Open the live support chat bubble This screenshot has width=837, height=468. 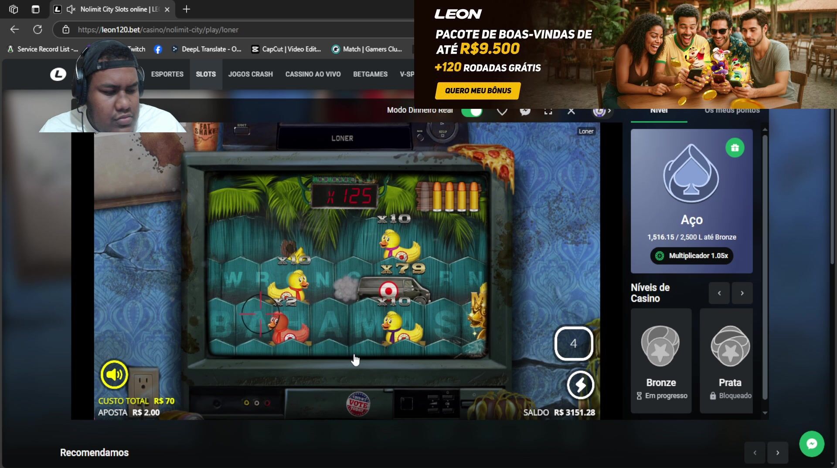[811, 444]
